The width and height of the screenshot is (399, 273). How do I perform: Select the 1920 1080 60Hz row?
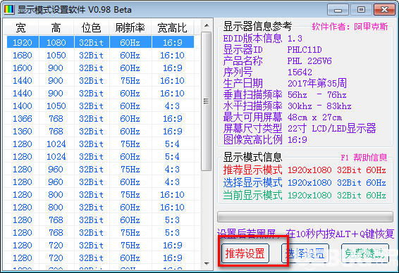tap(100, 42)
